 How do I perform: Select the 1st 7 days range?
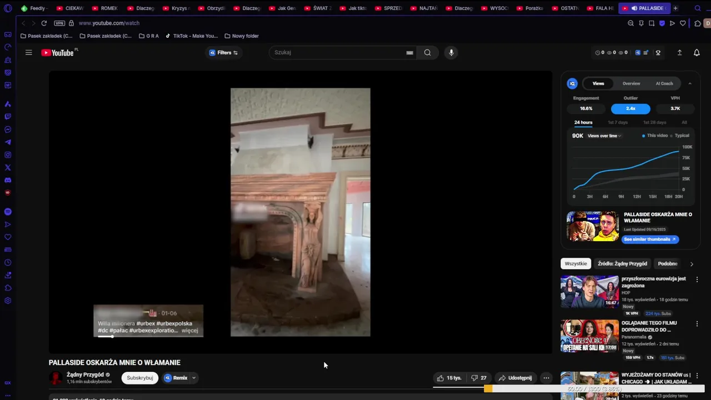coord(618,122)
